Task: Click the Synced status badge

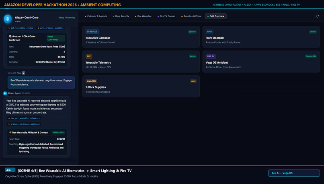Action: (x=192, y=32)
